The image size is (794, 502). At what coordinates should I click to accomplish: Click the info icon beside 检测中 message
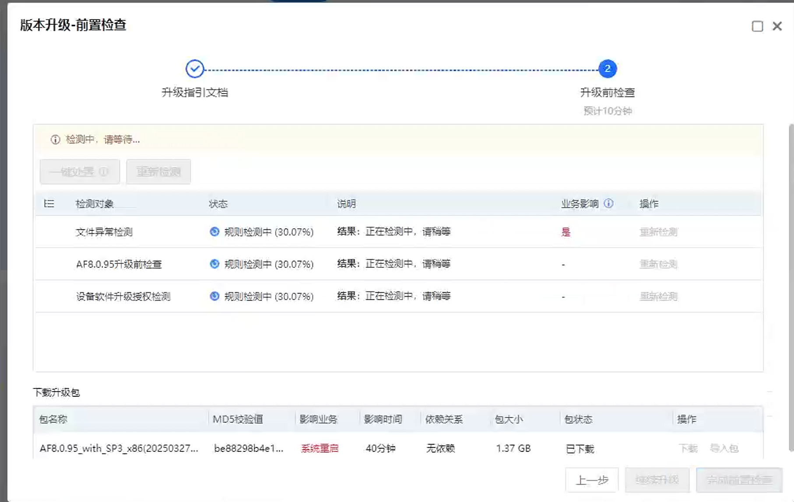55,140
